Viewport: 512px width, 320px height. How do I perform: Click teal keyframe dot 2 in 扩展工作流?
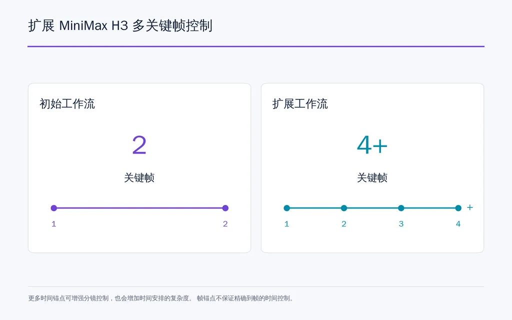click(x=344, y=208)
